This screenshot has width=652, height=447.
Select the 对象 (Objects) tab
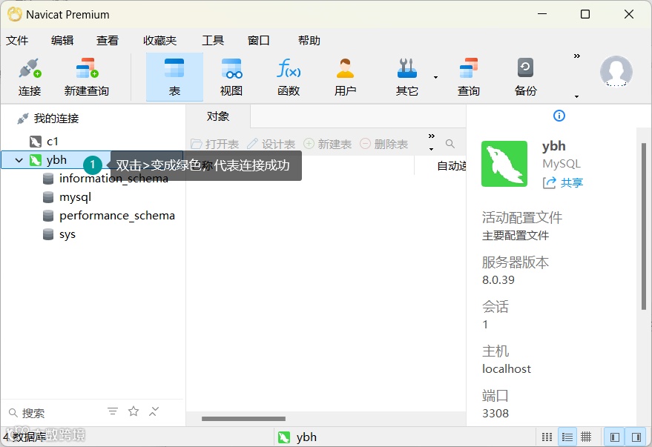click(x=218, y=116)
